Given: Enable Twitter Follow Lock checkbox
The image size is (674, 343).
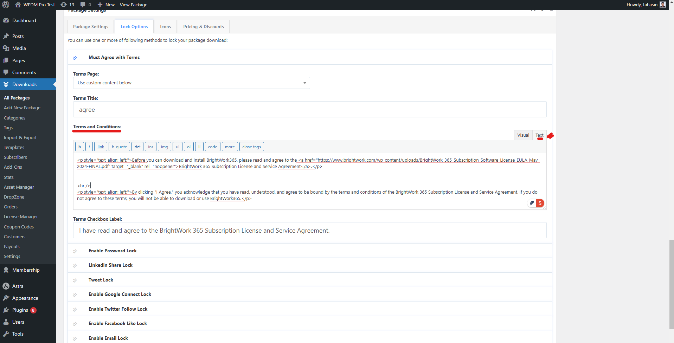Looking at the screenshot, I should 75,309.
